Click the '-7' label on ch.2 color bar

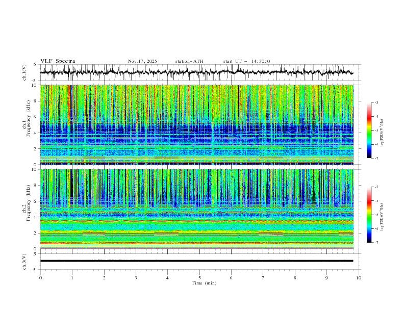pos(376,243)
